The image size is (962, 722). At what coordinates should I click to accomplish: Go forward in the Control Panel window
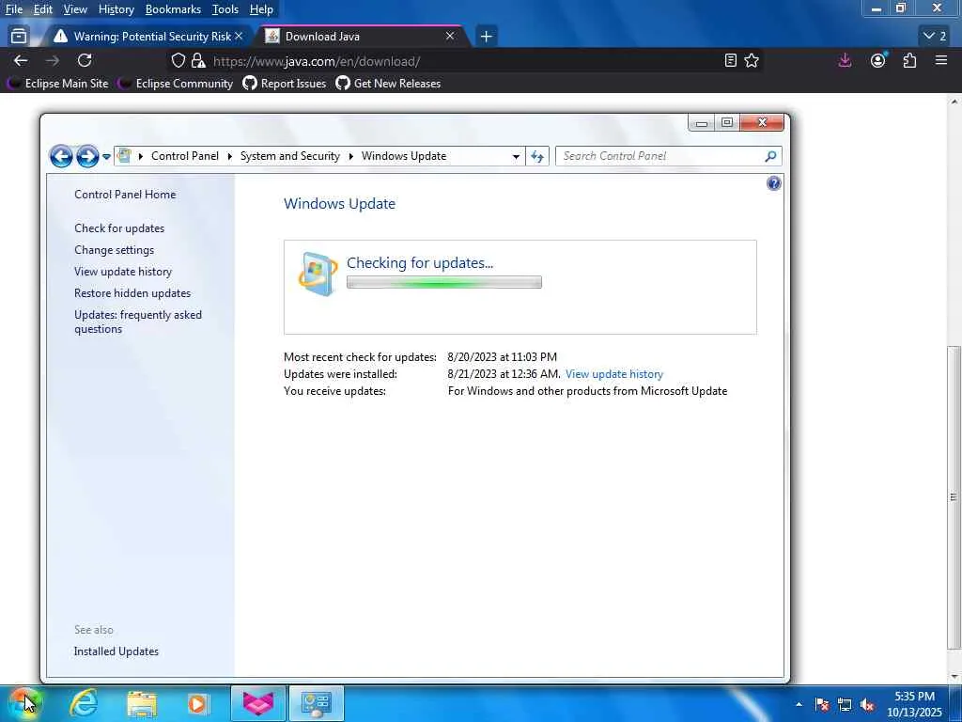[87, 156]
